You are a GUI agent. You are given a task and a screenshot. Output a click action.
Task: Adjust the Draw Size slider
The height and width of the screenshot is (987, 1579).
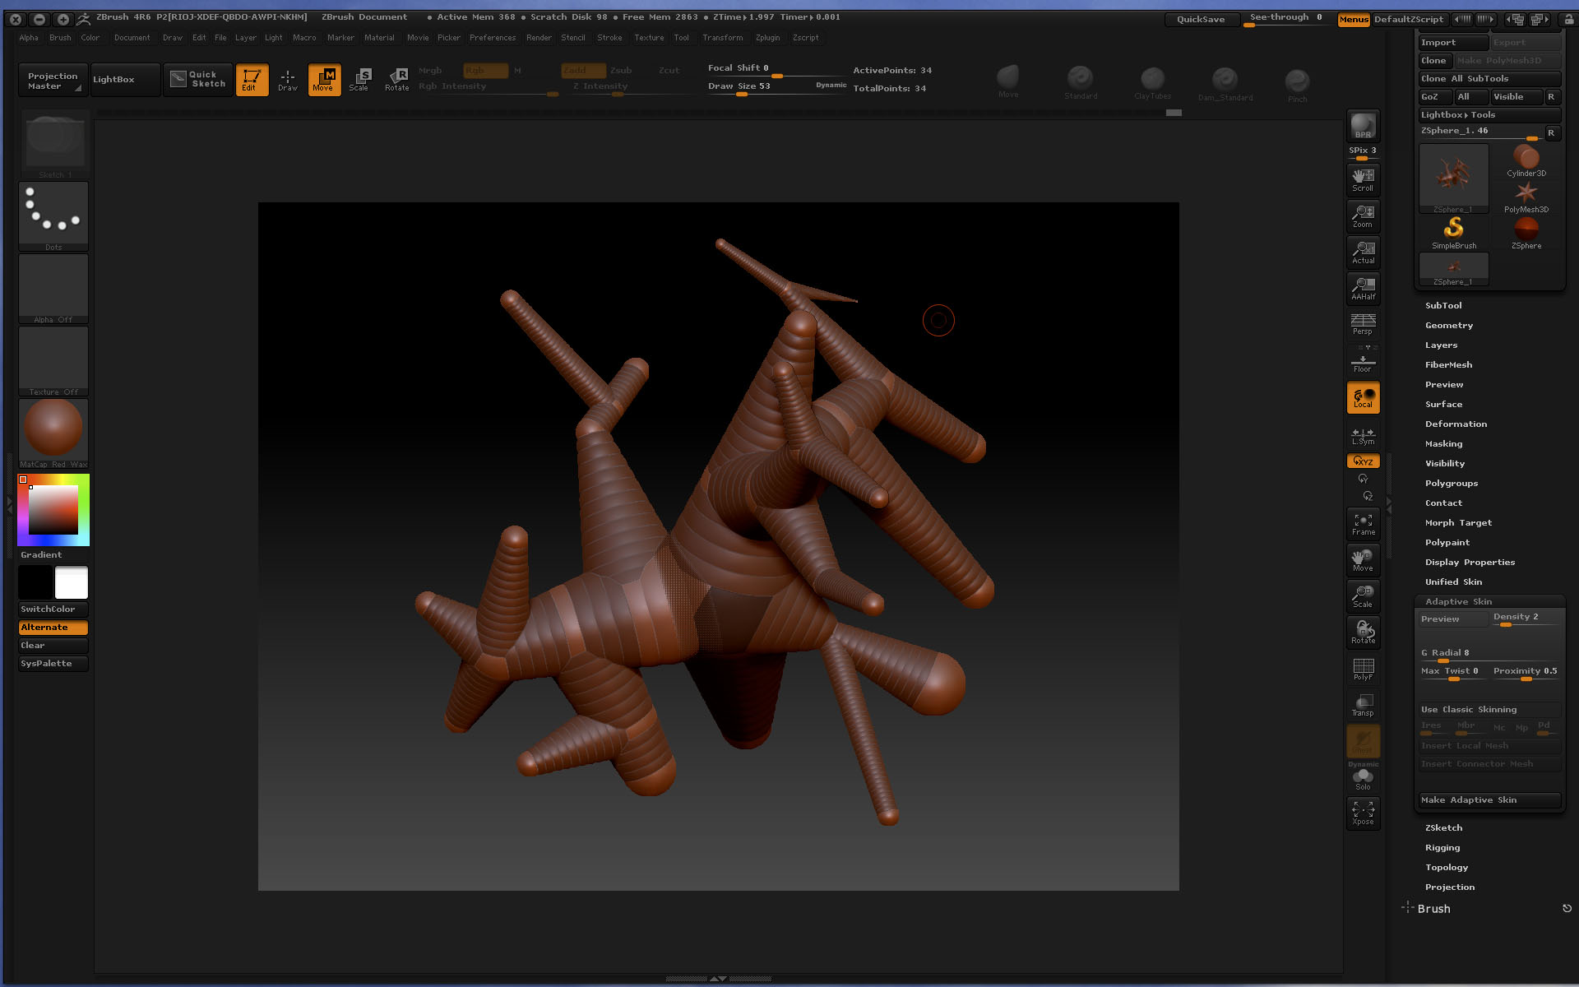click(776, 87)
